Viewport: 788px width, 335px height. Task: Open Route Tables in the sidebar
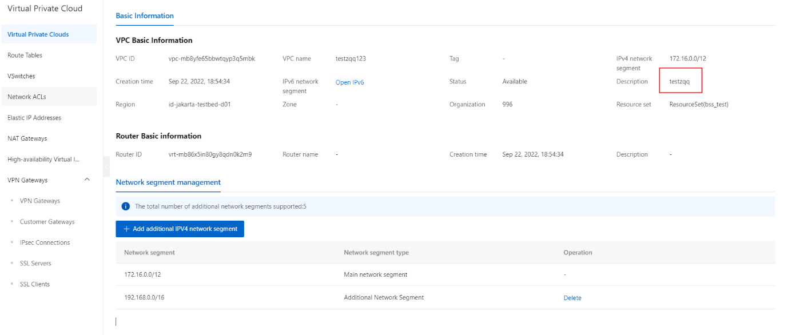(49, 55)
